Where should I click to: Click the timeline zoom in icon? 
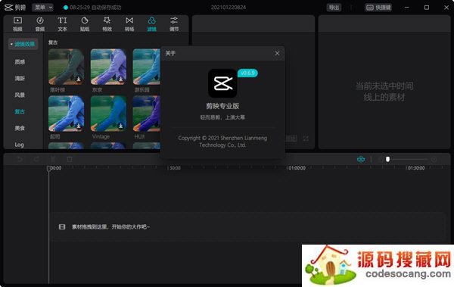click(434, 159)
